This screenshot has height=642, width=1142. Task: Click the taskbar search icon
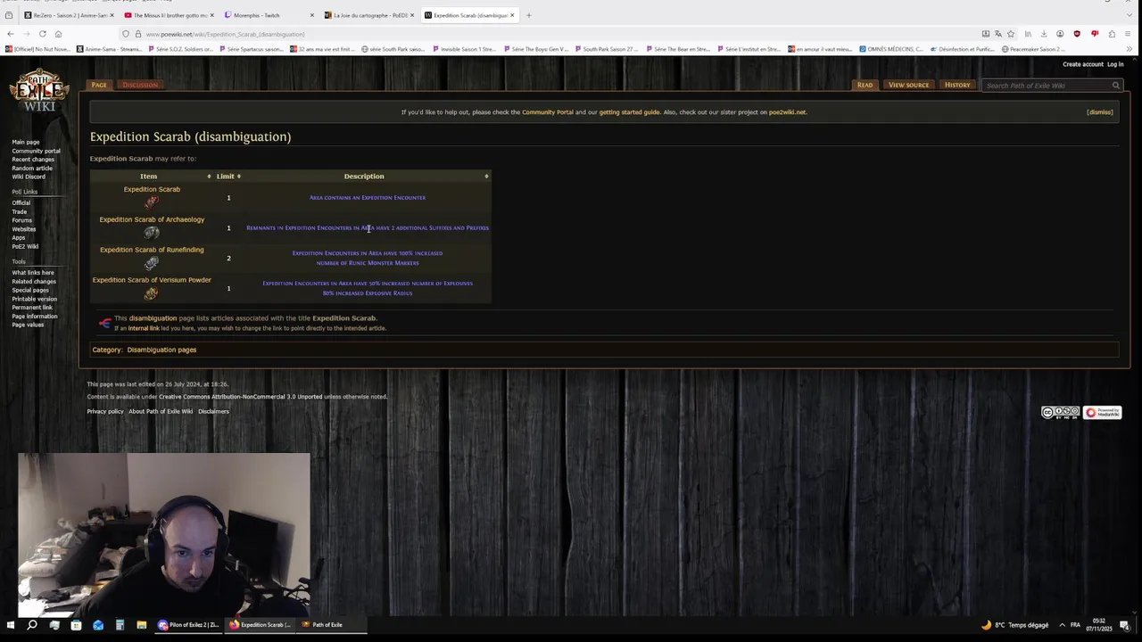(32, 625)
